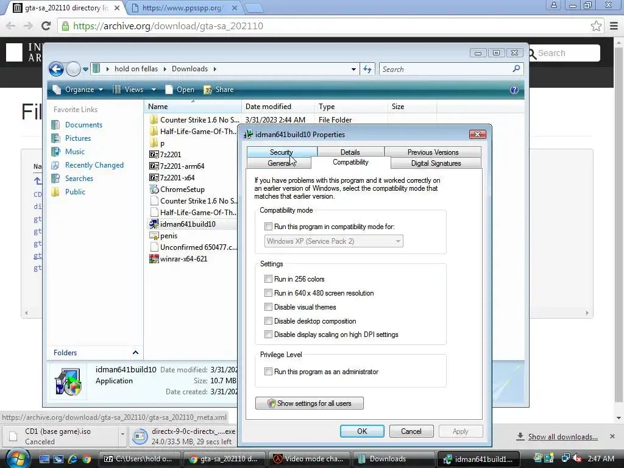Image resolution: width=624 pixels, height=468 pixels.
Task: Open the 7-Zip C:\Users taskbar window
Action: point(140,459)
